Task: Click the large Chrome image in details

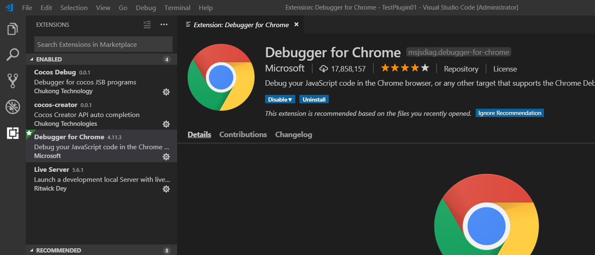Action: (487, 214)
